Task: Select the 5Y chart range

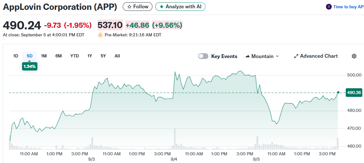Action: pos(103,56)
